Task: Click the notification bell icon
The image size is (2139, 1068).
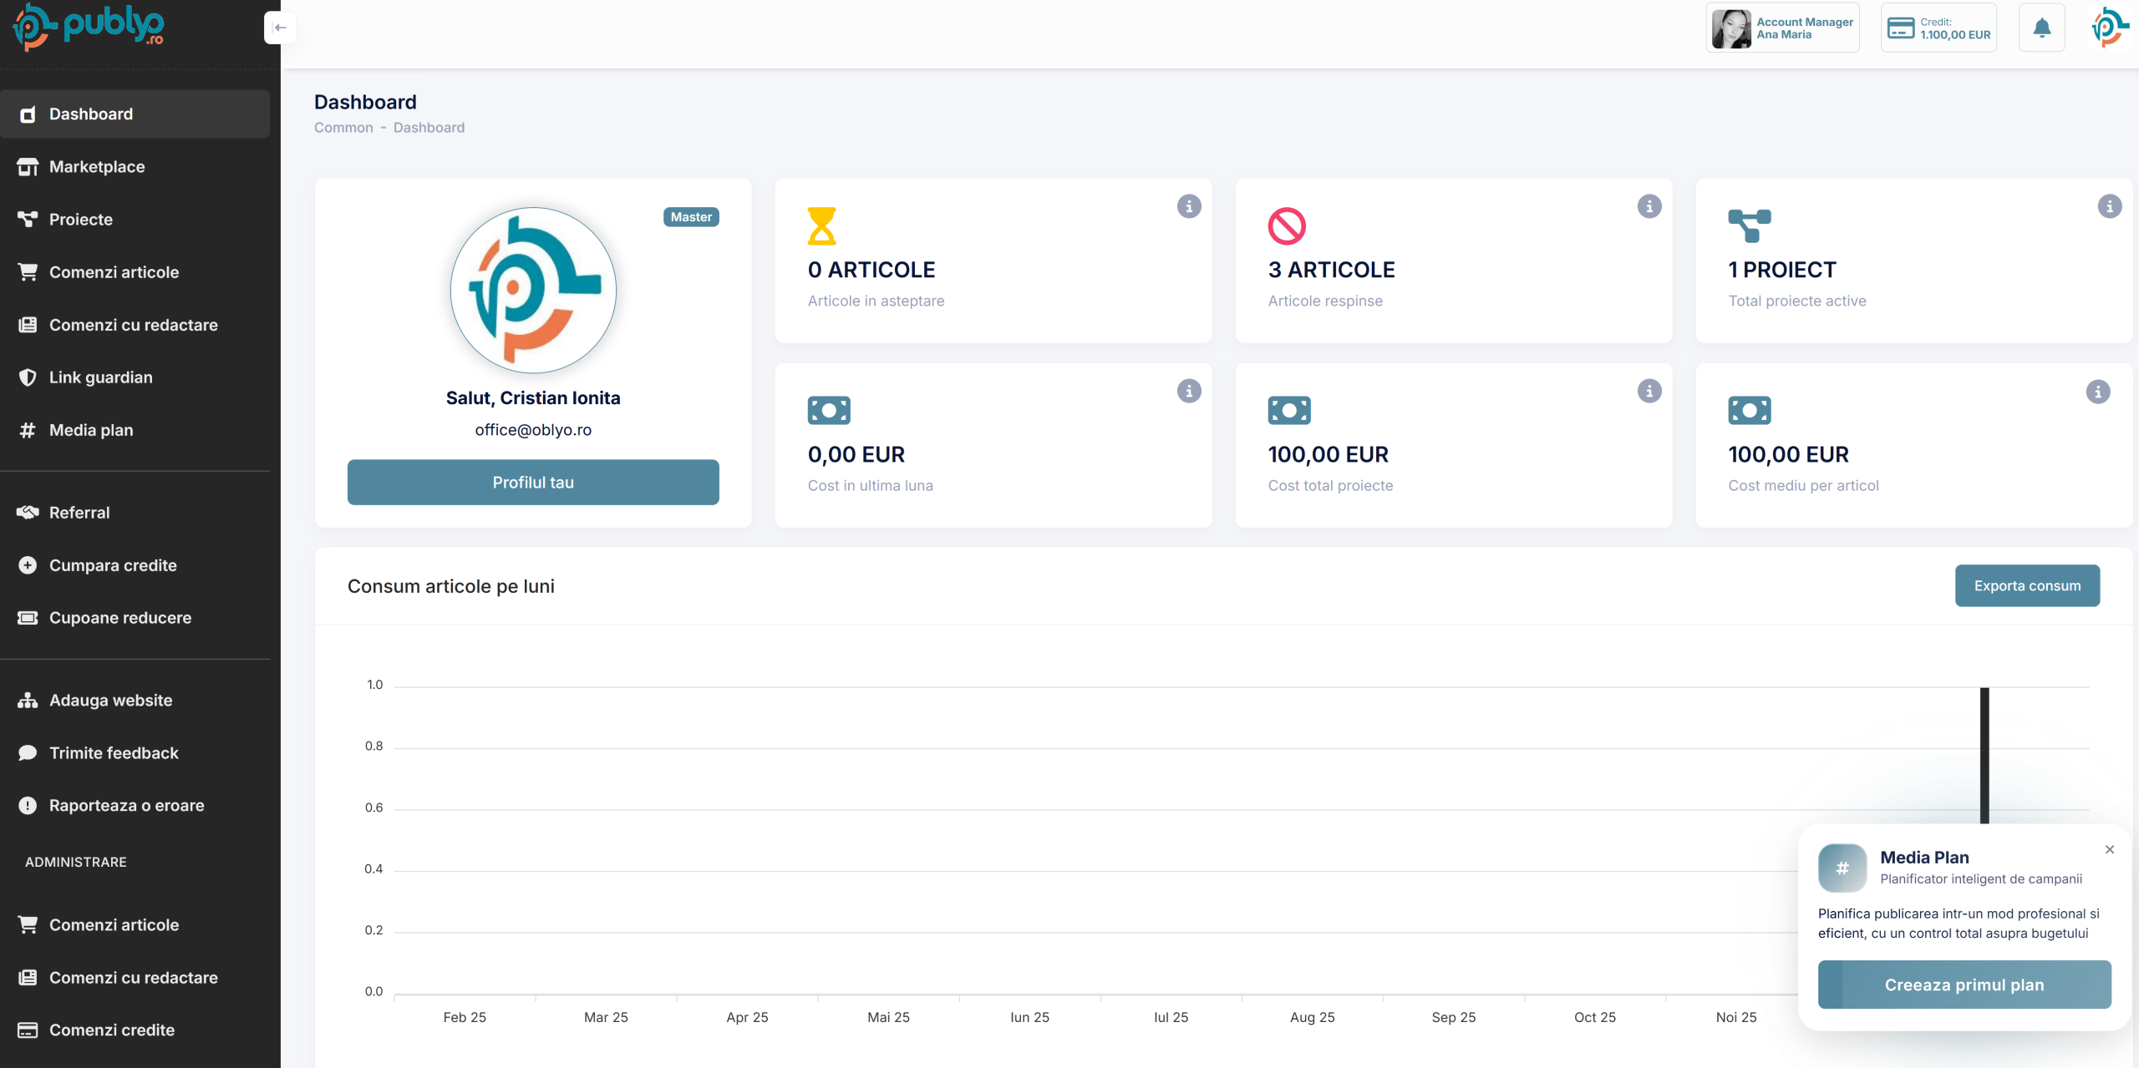Action: pyautogui.click(x=2041, y=28)
